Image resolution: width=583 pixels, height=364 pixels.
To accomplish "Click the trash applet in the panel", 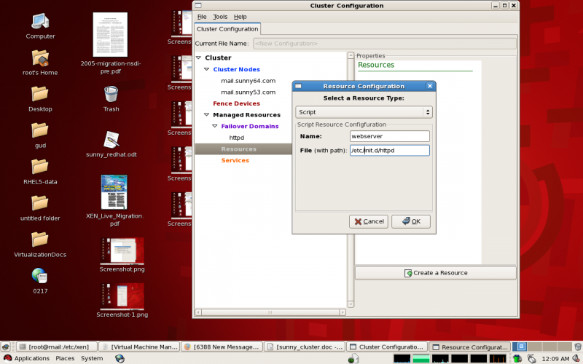I will [578, 347].
